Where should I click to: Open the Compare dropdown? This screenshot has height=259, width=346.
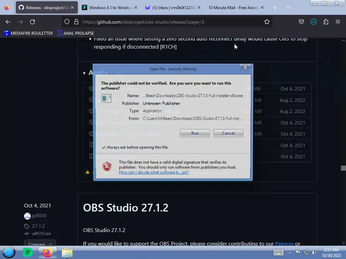click(x=40, y=243)
